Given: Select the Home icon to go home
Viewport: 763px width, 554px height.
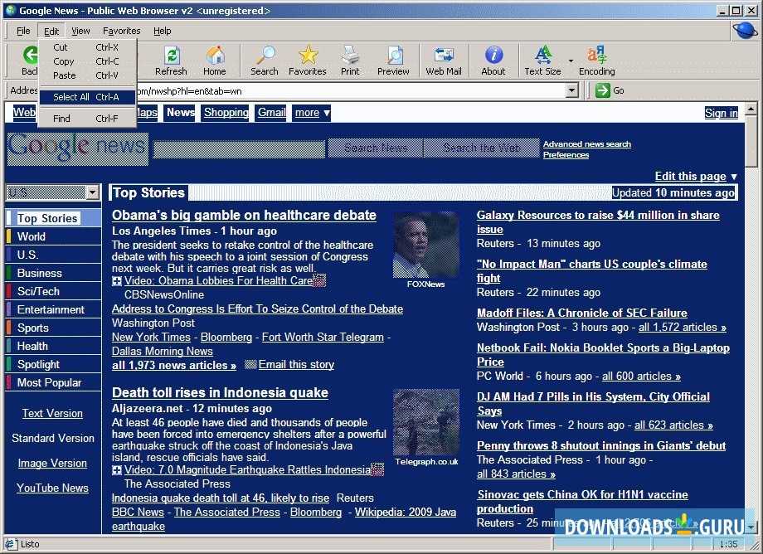Looking at the screenshot, I should tap(215, 58).
